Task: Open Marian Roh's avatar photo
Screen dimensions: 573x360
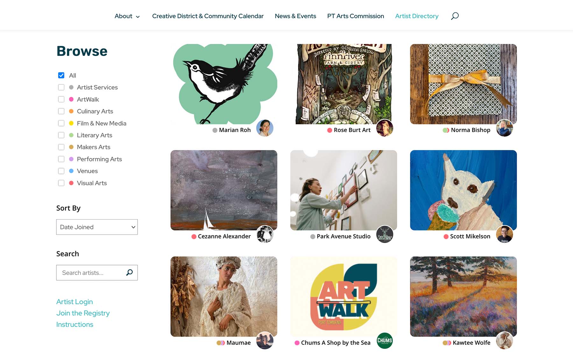Action: [265, 128]
